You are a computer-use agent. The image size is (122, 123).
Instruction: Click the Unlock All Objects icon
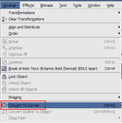tap(4, 89)
